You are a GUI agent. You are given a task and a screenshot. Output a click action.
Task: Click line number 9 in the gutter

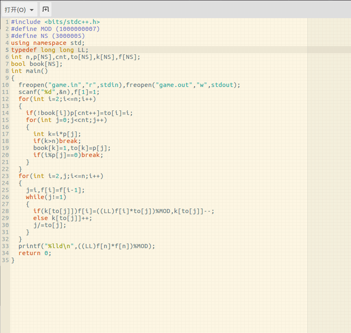click(7, 78)
